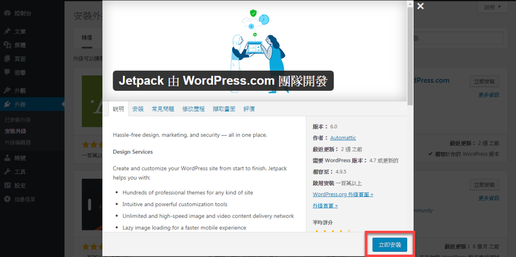Select 安裝外掛 in sidebar submenu

(x=15, y=131)
